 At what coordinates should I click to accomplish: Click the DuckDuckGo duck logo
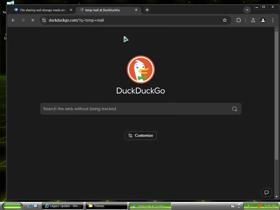tap(141, 69)
